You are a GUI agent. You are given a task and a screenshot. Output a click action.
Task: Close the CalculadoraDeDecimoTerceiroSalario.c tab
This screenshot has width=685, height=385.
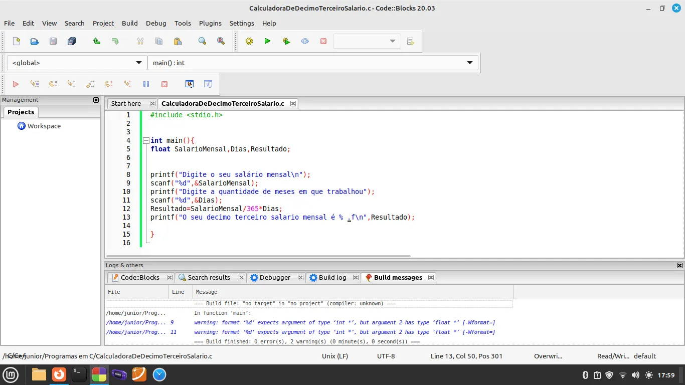pyautogui.click(x=293, y=103)
